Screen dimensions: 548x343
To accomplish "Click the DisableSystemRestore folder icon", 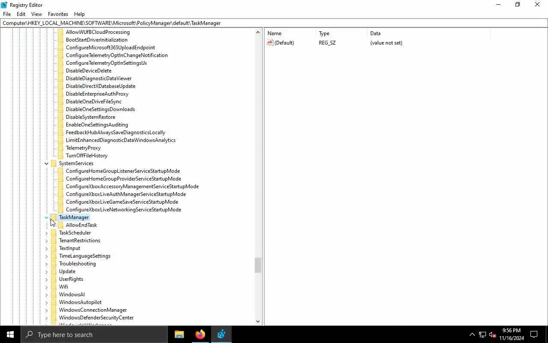I will click(x=60, y=117).
